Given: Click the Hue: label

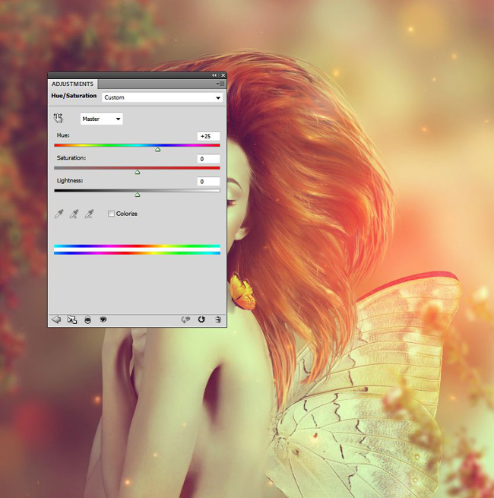Looking at the screenshot, I should point(63,135).
